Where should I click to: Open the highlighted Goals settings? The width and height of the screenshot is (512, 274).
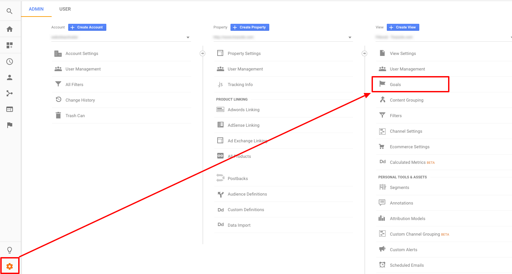395,84
